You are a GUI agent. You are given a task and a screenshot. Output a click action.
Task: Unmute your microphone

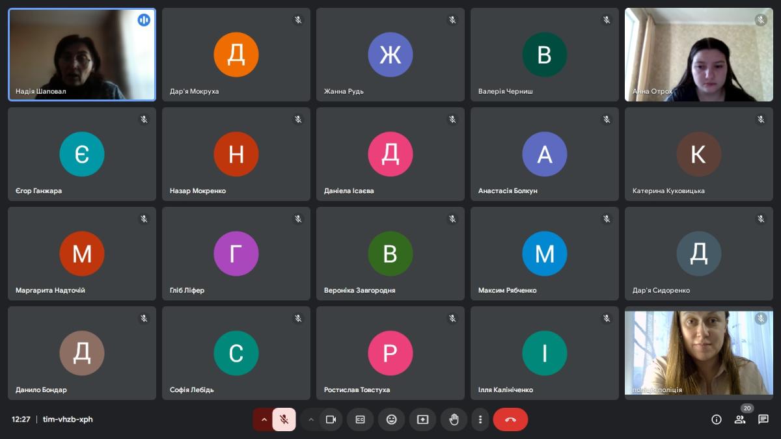pos(284,419)
